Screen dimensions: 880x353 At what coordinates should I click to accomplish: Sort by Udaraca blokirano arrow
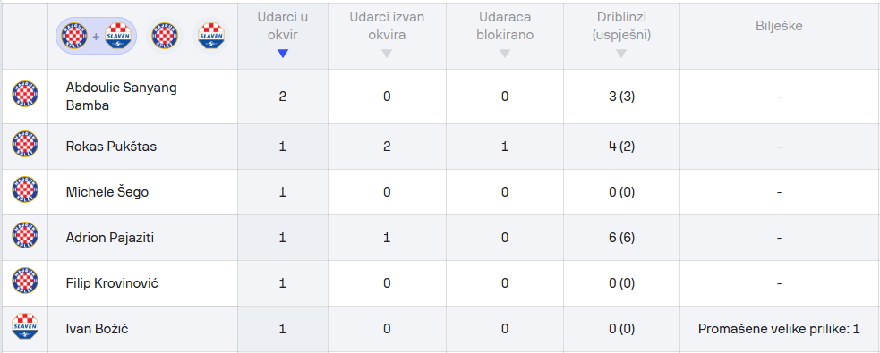505,54
